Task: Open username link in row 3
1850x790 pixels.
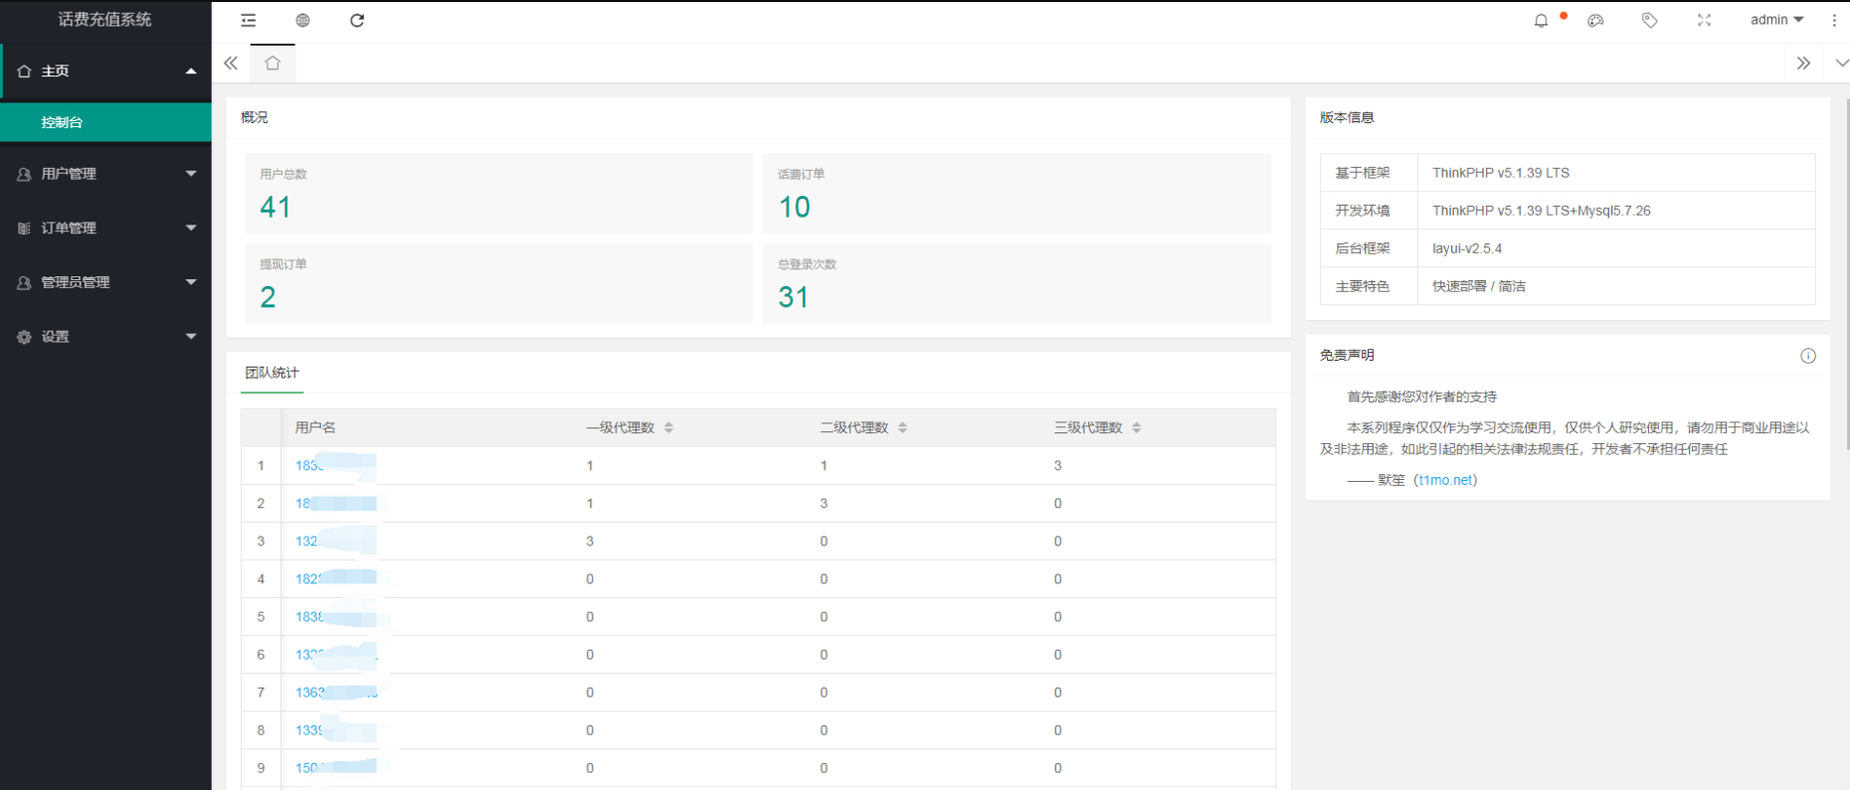Action: point(335,542)
